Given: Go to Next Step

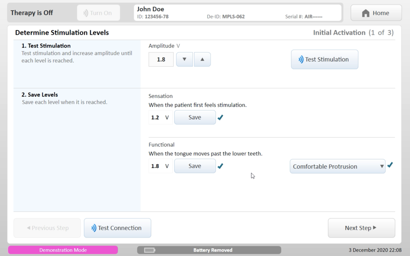Looking at the screenshot, I should click(362, 228).
